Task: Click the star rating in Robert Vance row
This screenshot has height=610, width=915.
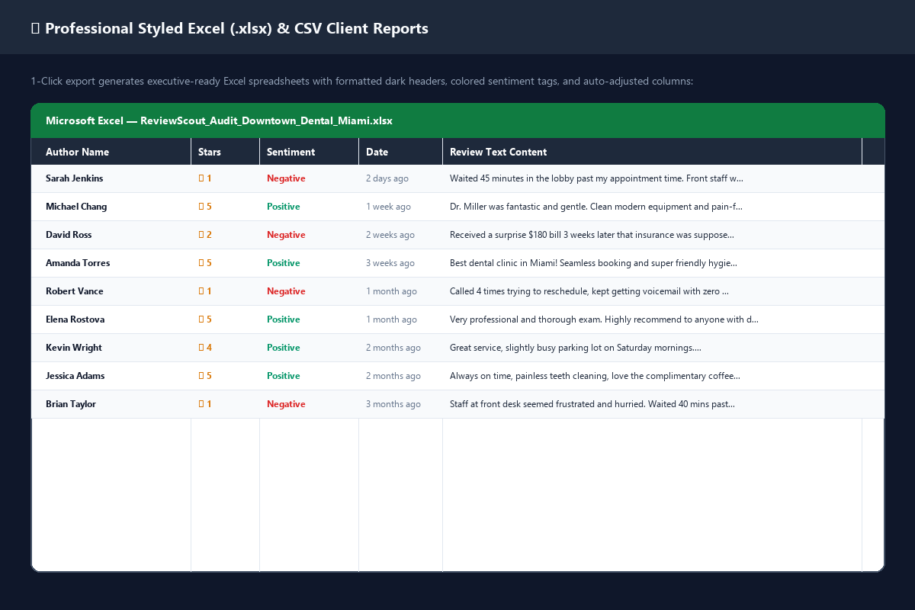Action: (x=205, y=291)
